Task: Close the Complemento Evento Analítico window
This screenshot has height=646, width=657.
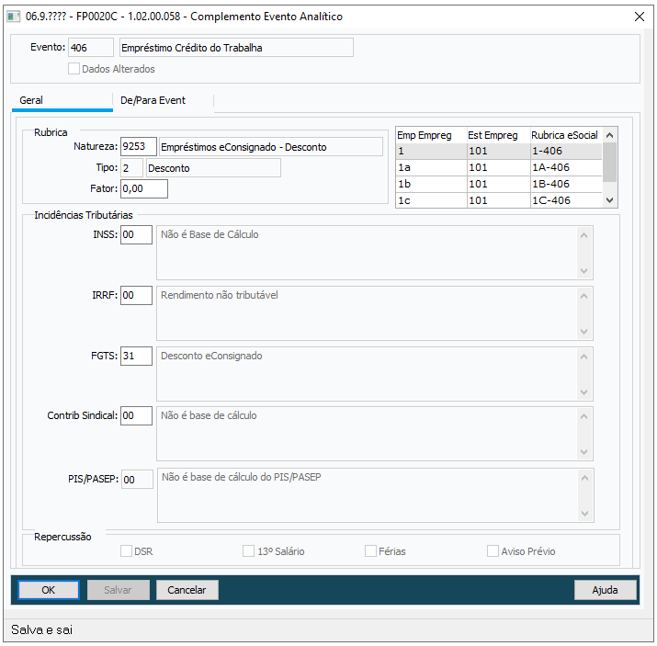Action: click(x=639, y=17)
